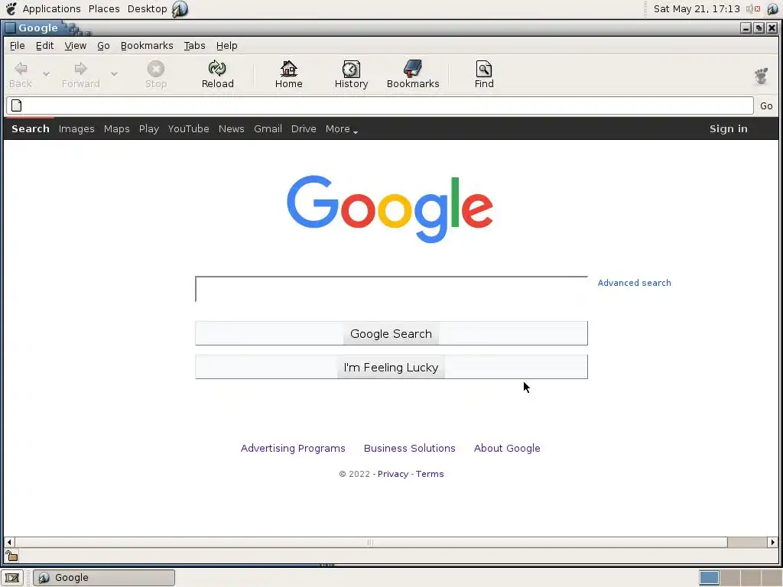This screenshot has height=587, width=783.
Task: Click the browser launcher icon in top panel
Action: [180, 8]
